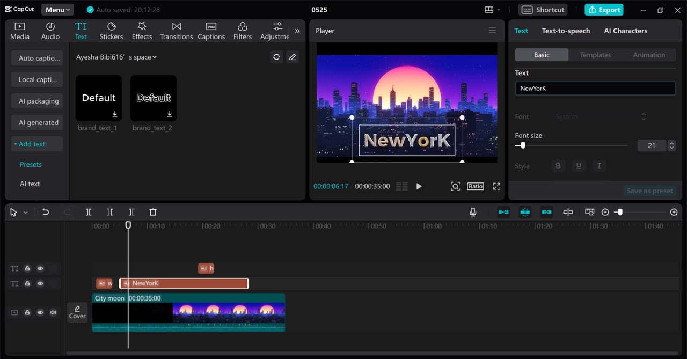
Task: Open the Media panel
Action: (x=20, y=31)
